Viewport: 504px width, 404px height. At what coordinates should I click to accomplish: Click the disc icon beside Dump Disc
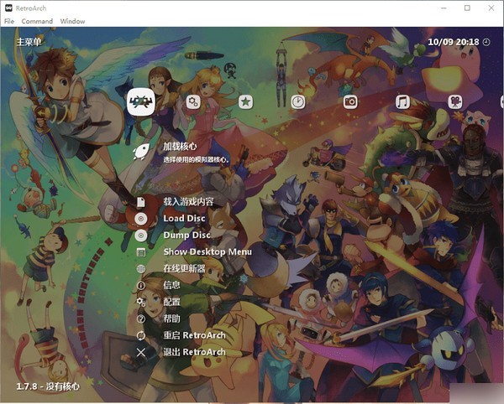tap(141, 236)
